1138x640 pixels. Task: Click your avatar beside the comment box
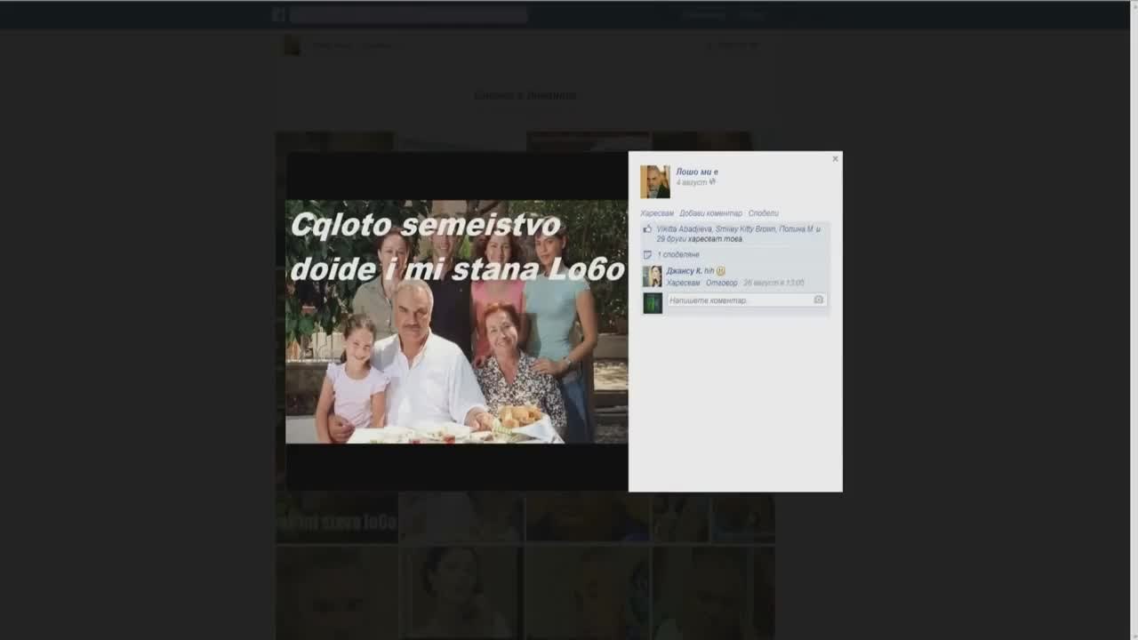coord(653,303)
